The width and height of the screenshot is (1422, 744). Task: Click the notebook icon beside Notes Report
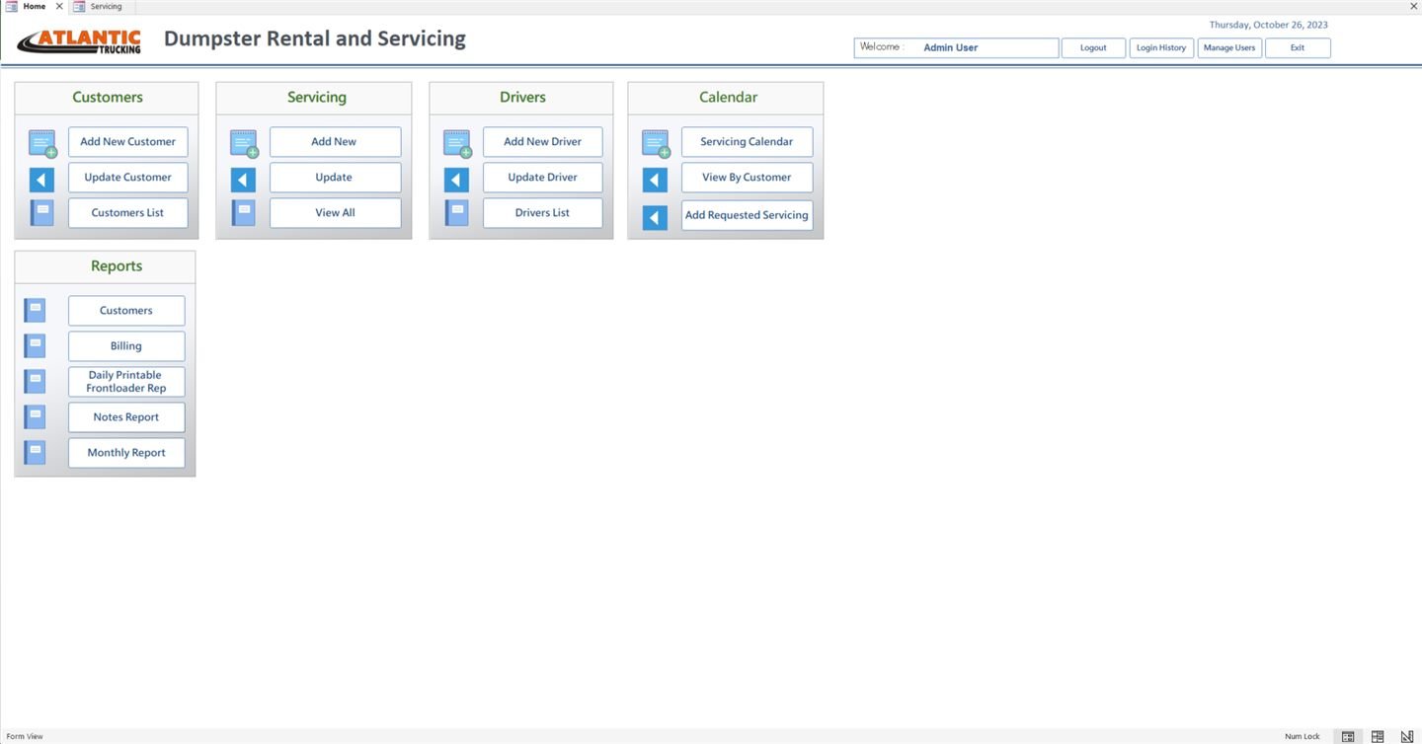[35, 416]
